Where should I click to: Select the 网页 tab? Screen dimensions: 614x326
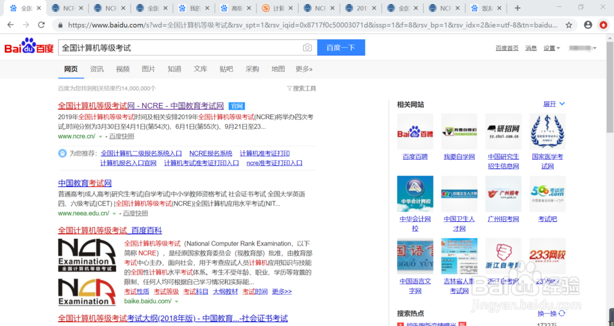pyautogui.click(x=71, y=69)
